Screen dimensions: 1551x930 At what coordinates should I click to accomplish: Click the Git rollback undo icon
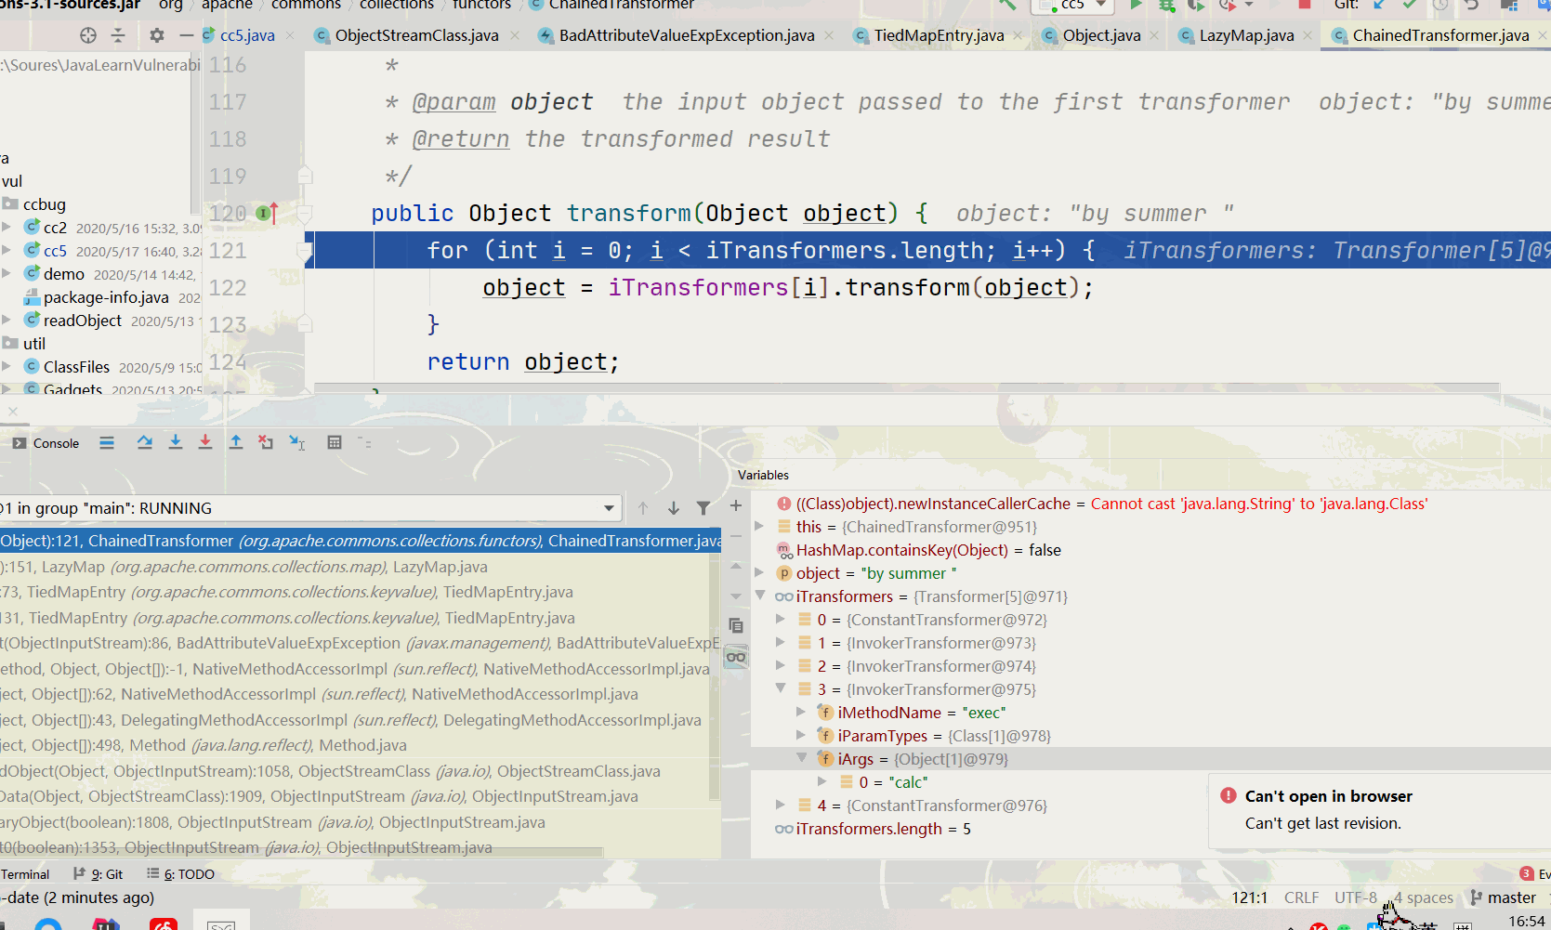pos(1471,5)
